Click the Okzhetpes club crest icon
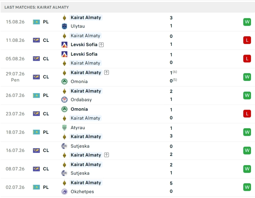 (64, 191)
